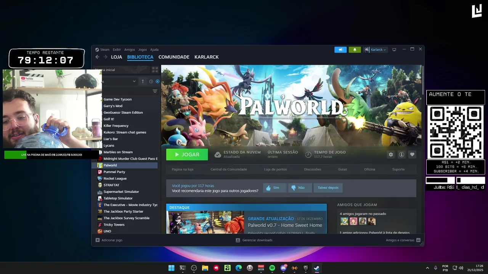Open Palworld Suporte link
The image size is (488, 274).
click(x=398, y=169)
